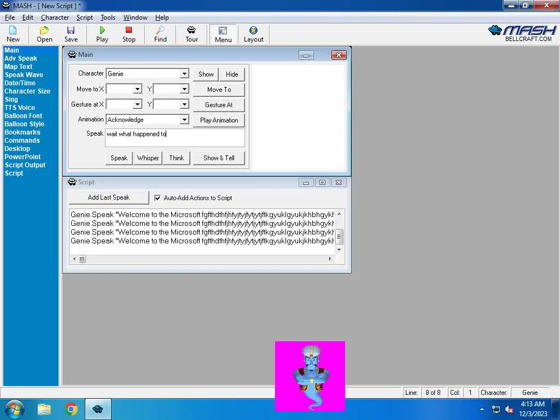Expand the Animation dropdown showing Acknowledge
This screenshot has width=560, height=420.
tap(184, 119)
